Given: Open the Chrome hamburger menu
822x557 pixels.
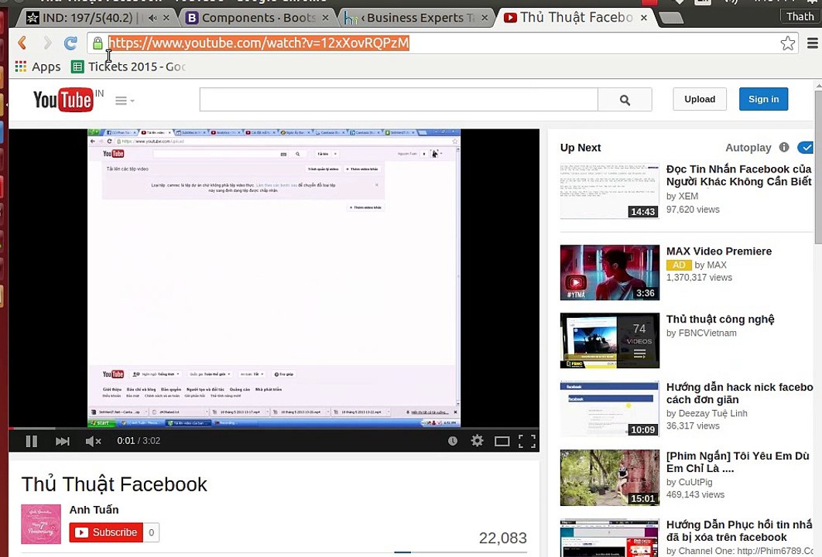Looking at the screenshot, I should pos(812,43).
